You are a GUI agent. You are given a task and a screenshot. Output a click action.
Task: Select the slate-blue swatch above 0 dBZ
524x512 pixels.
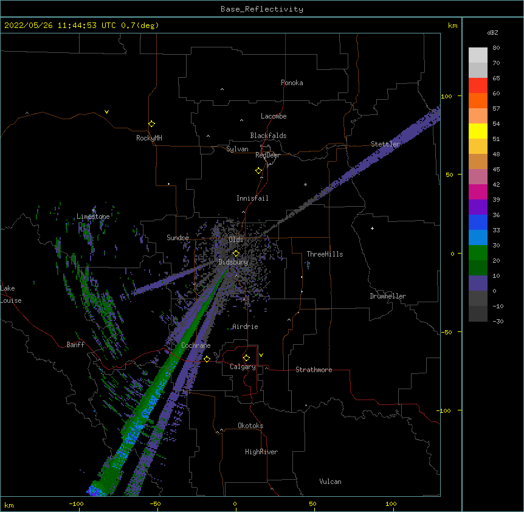[x=478, y=283]
